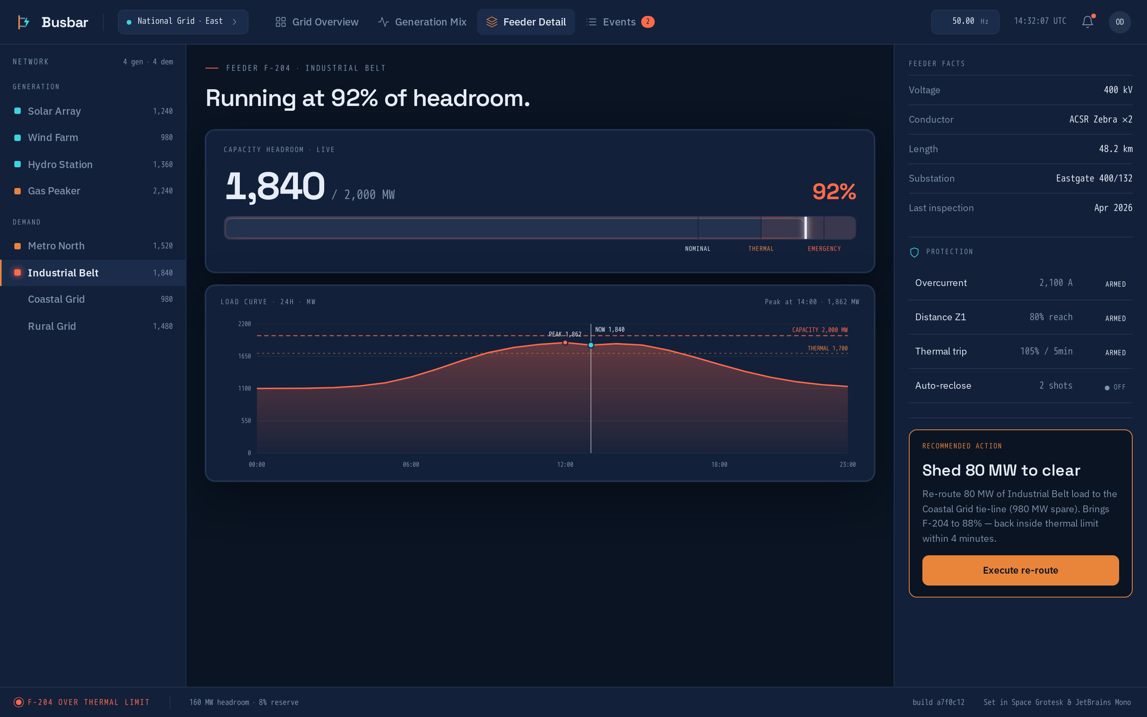Viewport: 1147px width, 717px height.
Task: Click the thermal limit alert icon in status bar
Action: [x=18, y=702]
